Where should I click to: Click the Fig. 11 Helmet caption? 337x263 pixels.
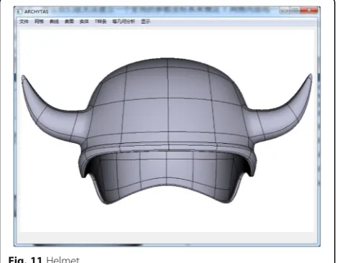click(44, 260)
